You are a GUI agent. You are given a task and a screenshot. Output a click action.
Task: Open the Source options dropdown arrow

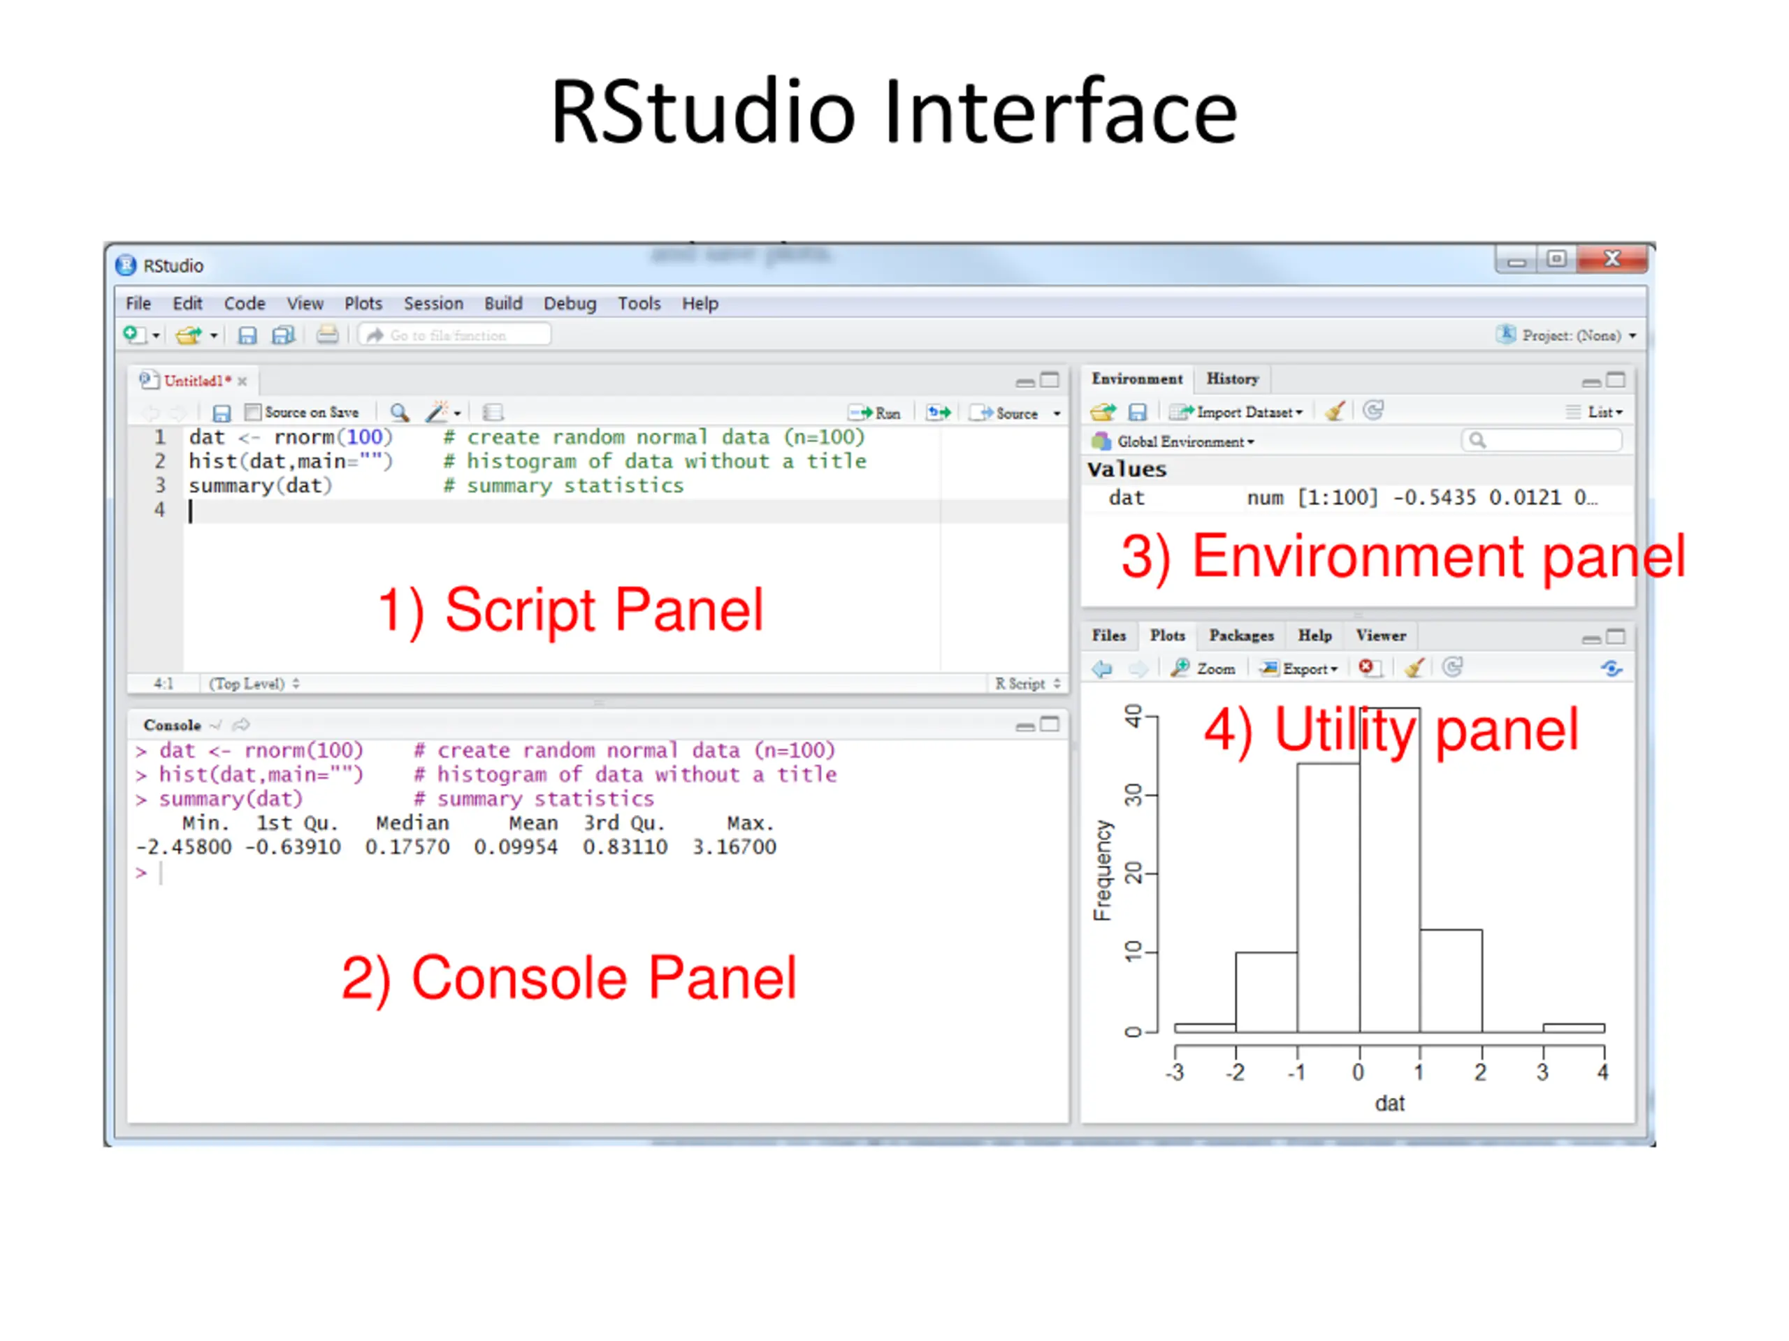coord(1056,414)
